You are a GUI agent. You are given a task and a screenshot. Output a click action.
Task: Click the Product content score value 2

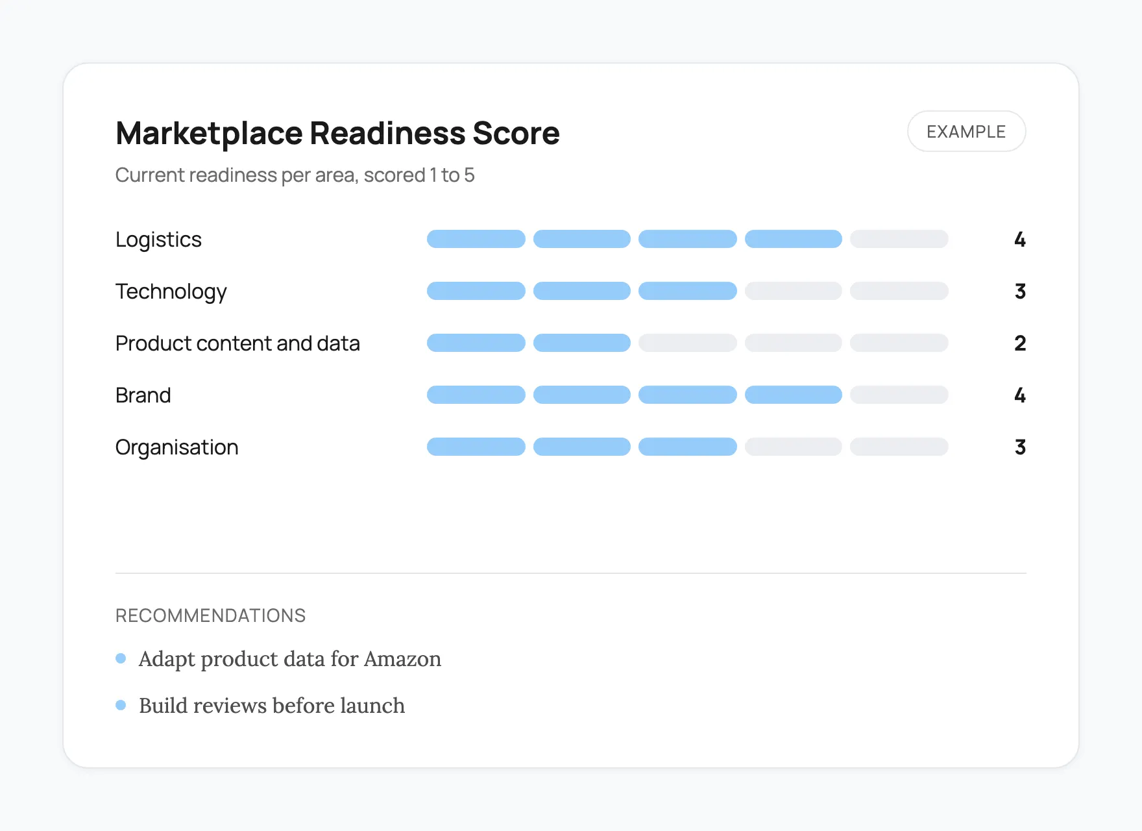(1020, 343)
